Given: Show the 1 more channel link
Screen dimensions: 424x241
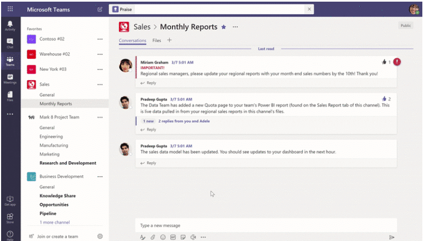Looking at the screenshot, I should click(55, 222).
